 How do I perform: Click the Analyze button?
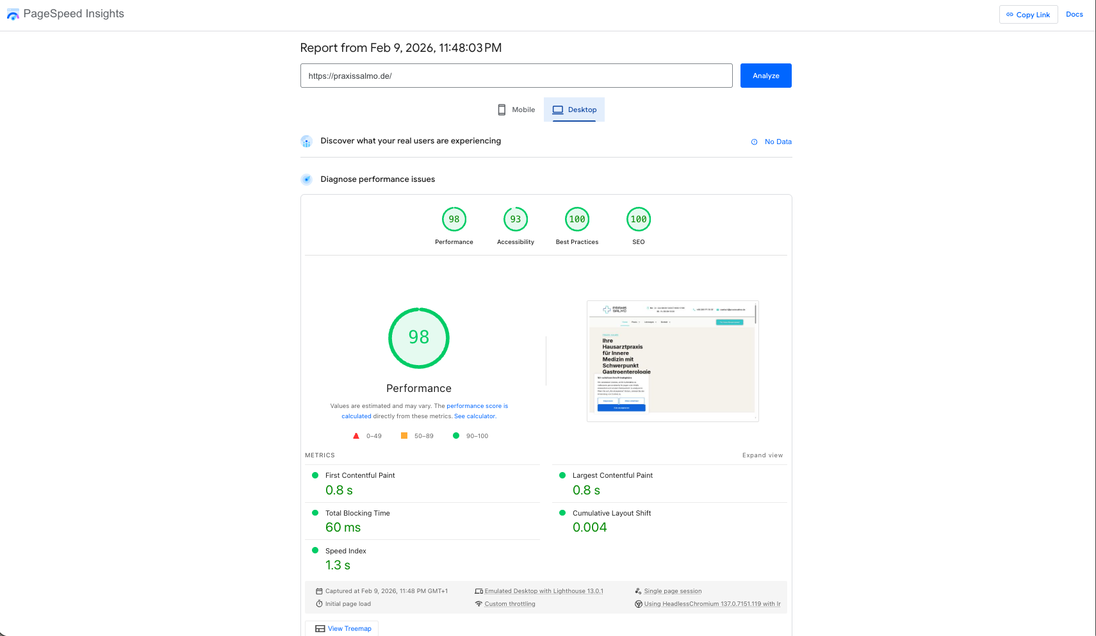click(x=765, y=75)
